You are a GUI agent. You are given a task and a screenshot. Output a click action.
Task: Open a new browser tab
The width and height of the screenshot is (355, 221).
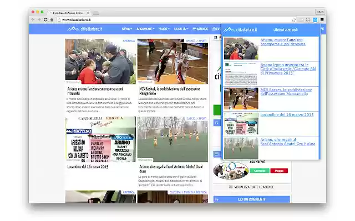(96, 13)
